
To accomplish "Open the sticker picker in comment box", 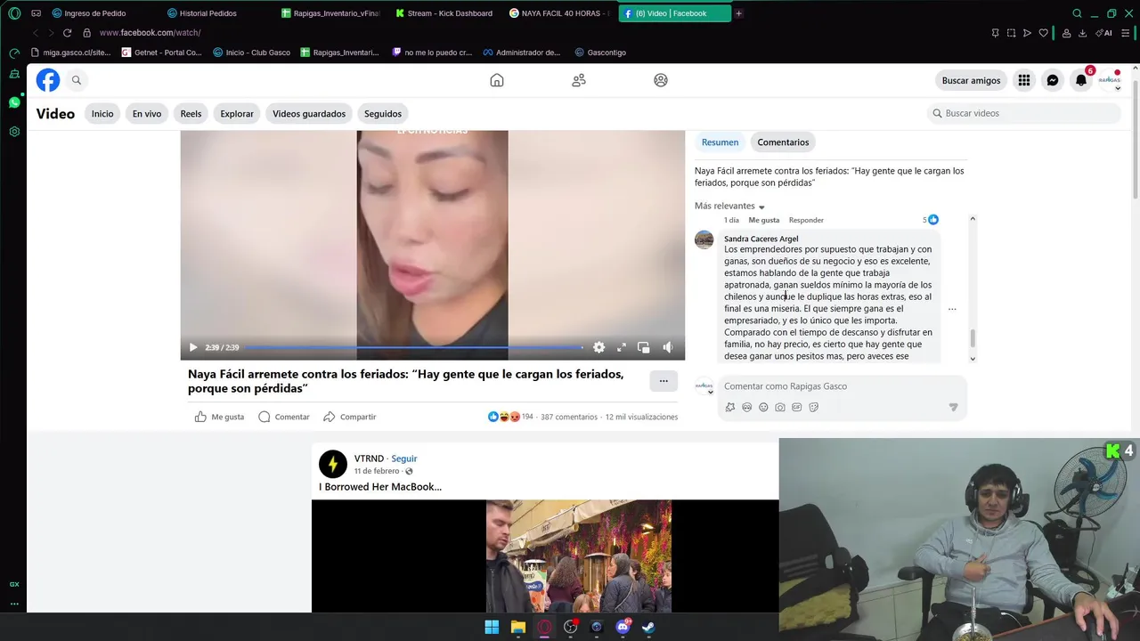I will (814, 407).
